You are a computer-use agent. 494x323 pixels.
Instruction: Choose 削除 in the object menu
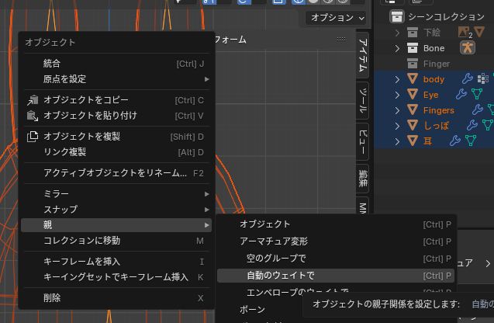(116, 298)
